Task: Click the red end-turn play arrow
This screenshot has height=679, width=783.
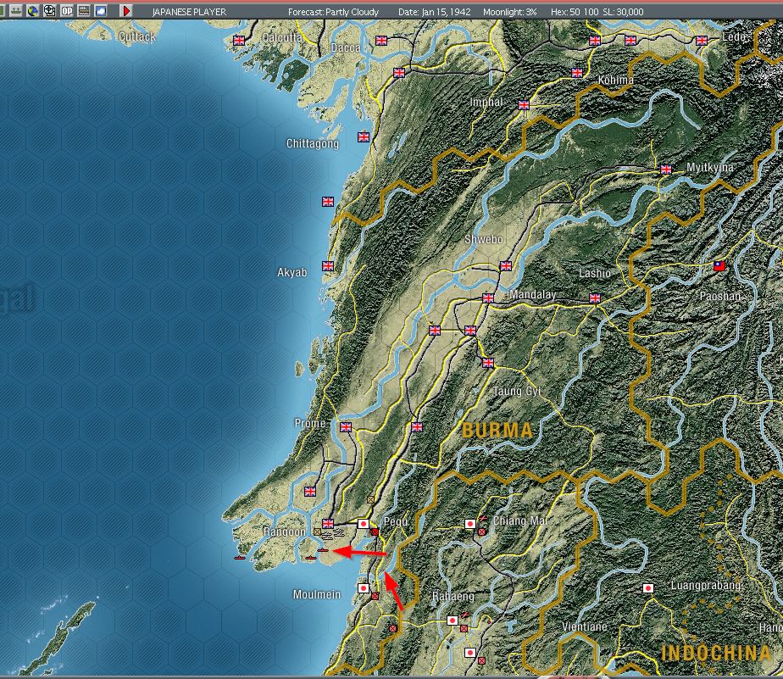Action: coord(126,10)
